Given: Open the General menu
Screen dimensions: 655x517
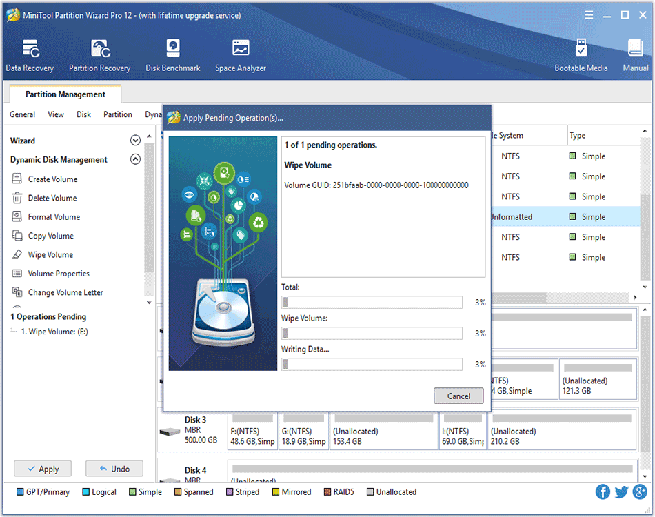Looking at the screenshot, I should point(23,114).
